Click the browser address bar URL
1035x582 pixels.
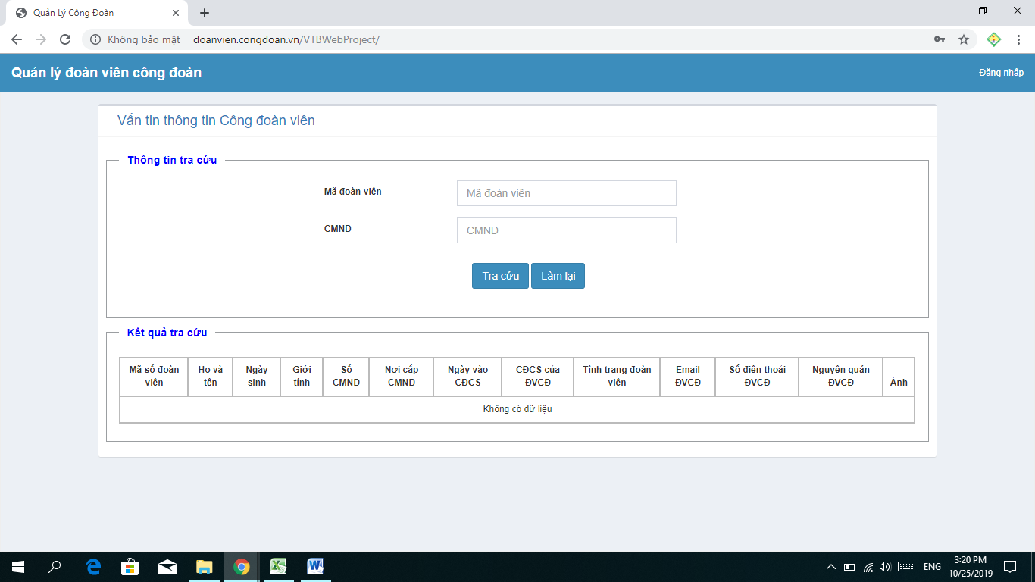[x=286, y=39]
